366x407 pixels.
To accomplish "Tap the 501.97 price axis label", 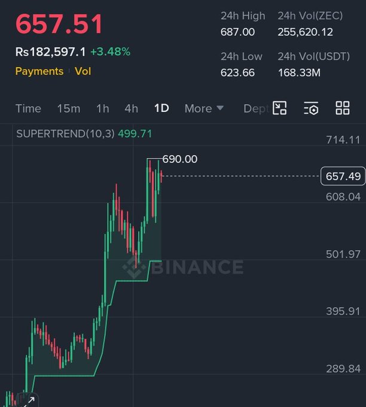I will (x=343, y=254).
